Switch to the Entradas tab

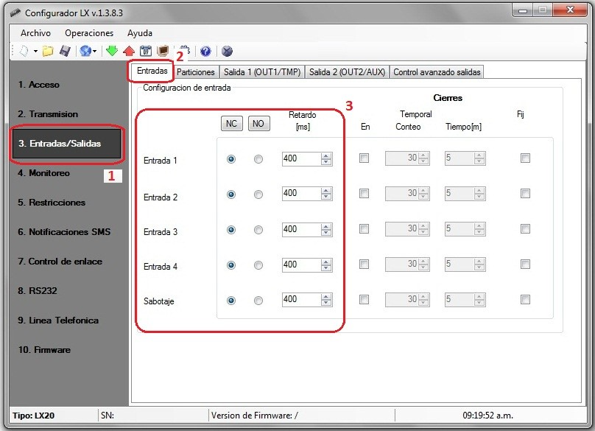coord(152,71)
